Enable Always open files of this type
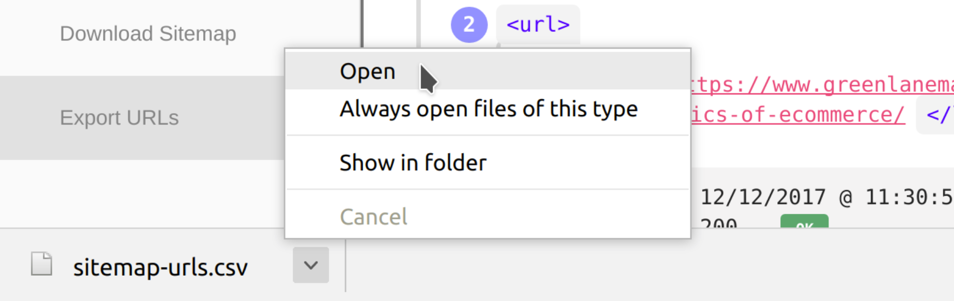Image resolution: width=954 pixels, height=301 pixels. 488,109
